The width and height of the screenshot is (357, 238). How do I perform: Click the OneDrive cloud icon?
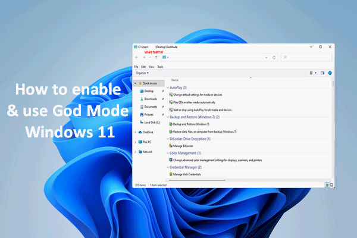click(x=140, y=132)
